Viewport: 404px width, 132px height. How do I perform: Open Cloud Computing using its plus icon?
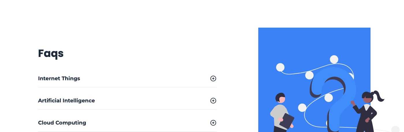(213, 123)
